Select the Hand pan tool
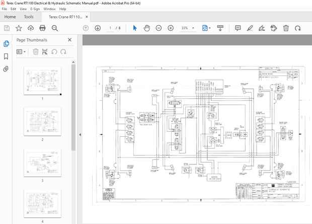312x224 pixels. click(x=146, y=28)
